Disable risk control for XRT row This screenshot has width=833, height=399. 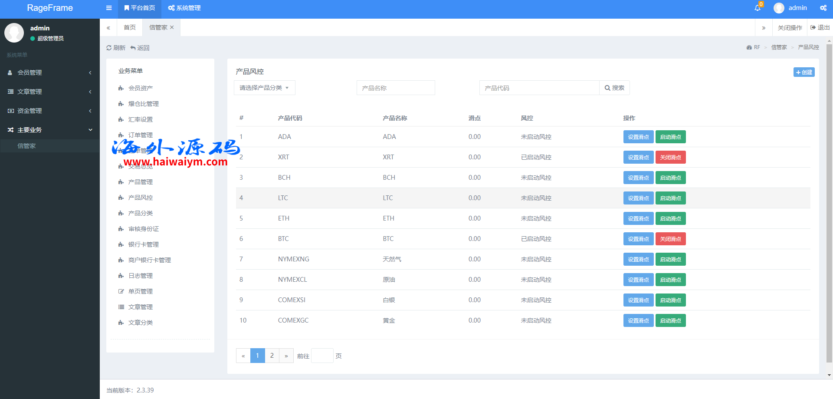pyautogui.click(x=670, y=157)
